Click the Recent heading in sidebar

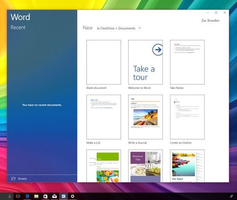click(x=18, y=28)
